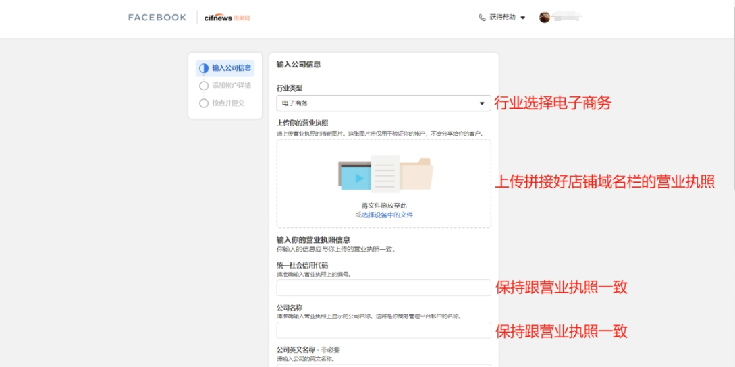735x367 pixels.
Task: Expand the 获得帮助 dropdown arrow
Action: [522, 18]
